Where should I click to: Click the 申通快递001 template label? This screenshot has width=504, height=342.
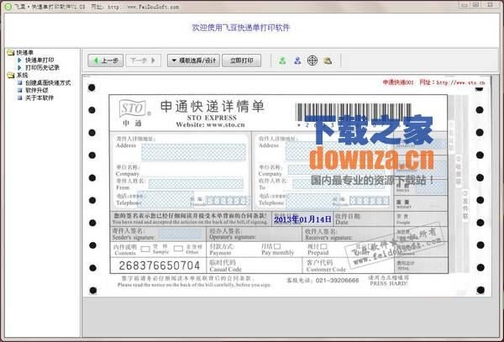(x=398, y=82)
